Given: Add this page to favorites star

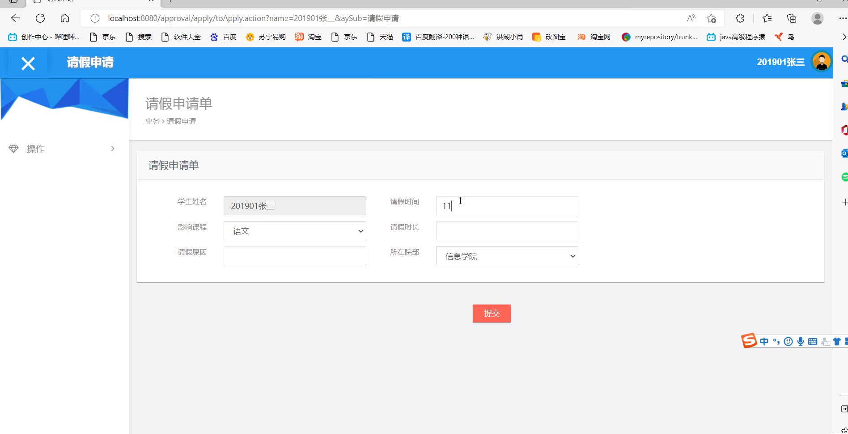Looking at the screenshot, I should pos(711,18).
